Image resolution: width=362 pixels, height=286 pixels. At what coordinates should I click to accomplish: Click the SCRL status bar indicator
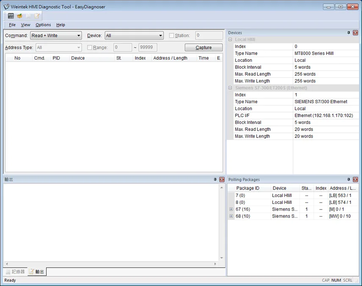click(x=348, y=280)
